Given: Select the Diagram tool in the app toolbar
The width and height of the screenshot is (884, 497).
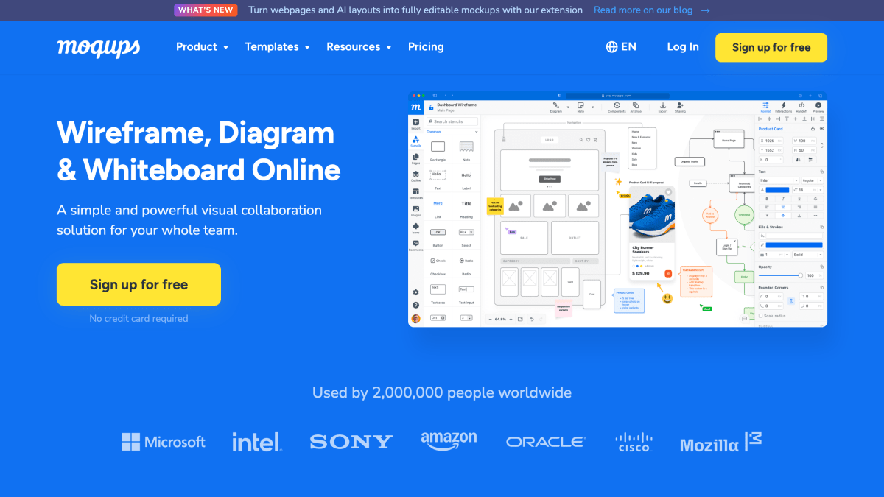Looking at the screenshot, I should tap(555, 107).
